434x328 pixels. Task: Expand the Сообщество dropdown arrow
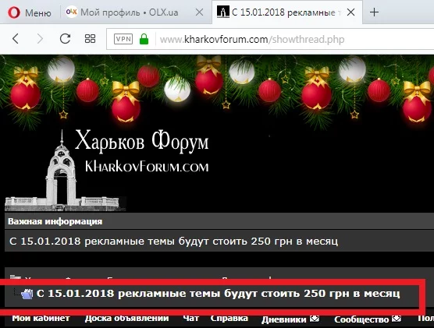397,319
